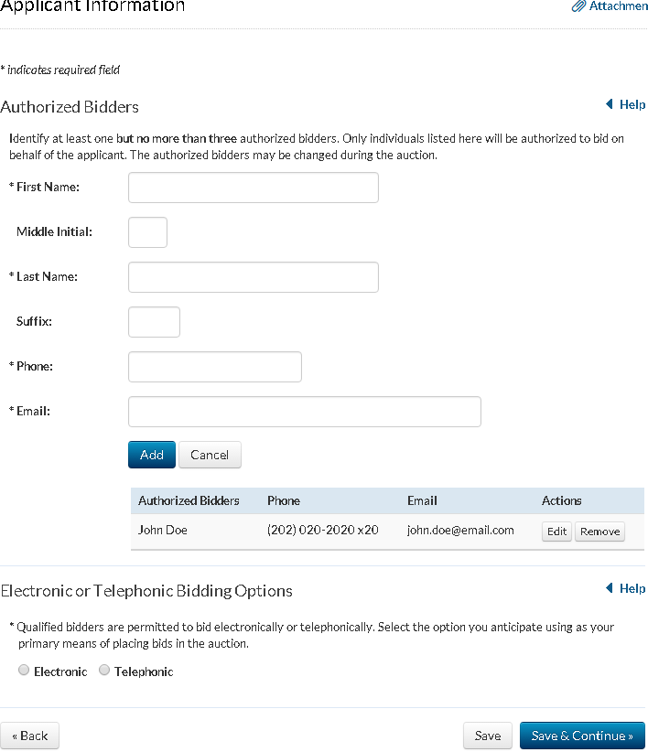Click the paperclip Attachments icon
The height and width of the screenshot is (752, 648).
pyautogui.click(x=578, y=6)
